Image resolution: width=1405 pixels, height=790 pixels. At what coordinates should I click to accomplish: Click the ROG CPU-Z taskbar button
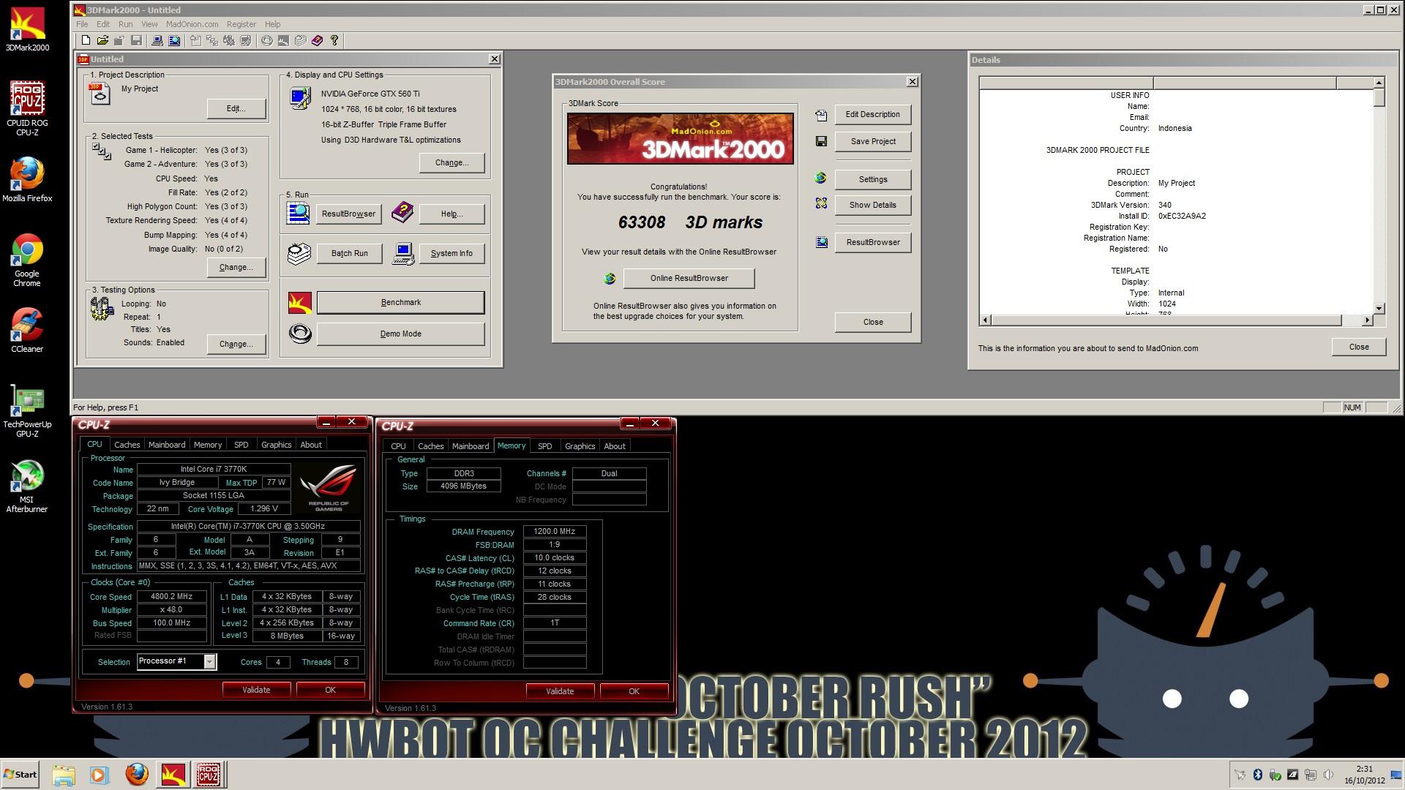(x=209, y=774)
